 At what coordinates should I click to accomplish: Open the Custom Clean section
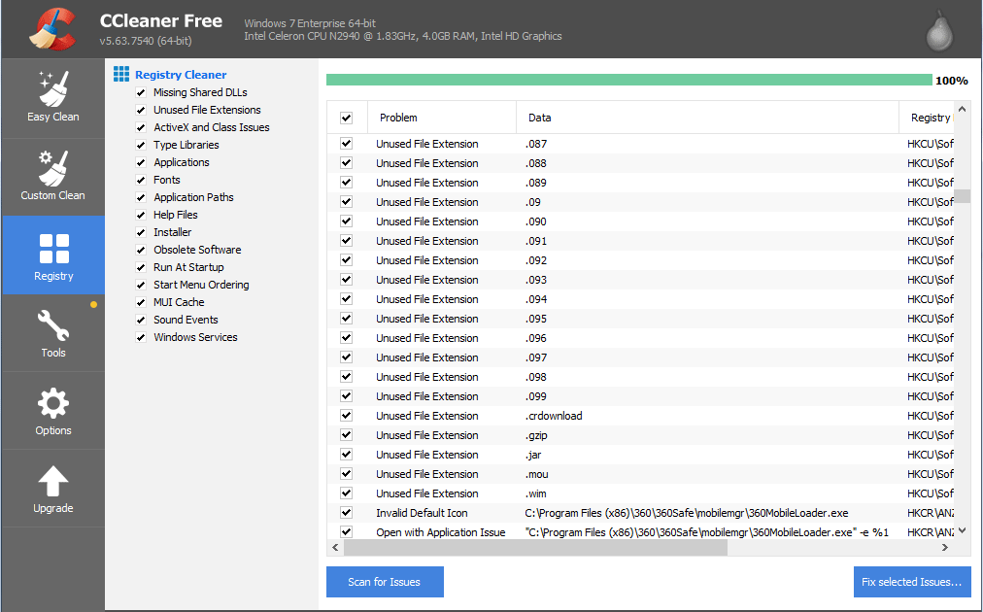click(x=53, y=176)
